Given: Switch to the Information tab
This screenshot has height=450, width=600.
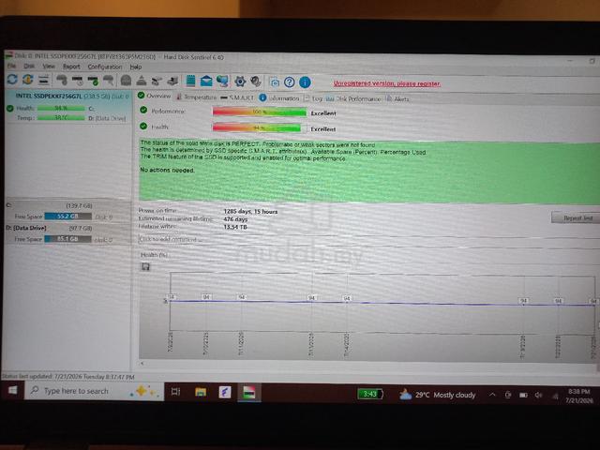Looking at the screenshot, I should pyautogui.click(x=279, y=98).
